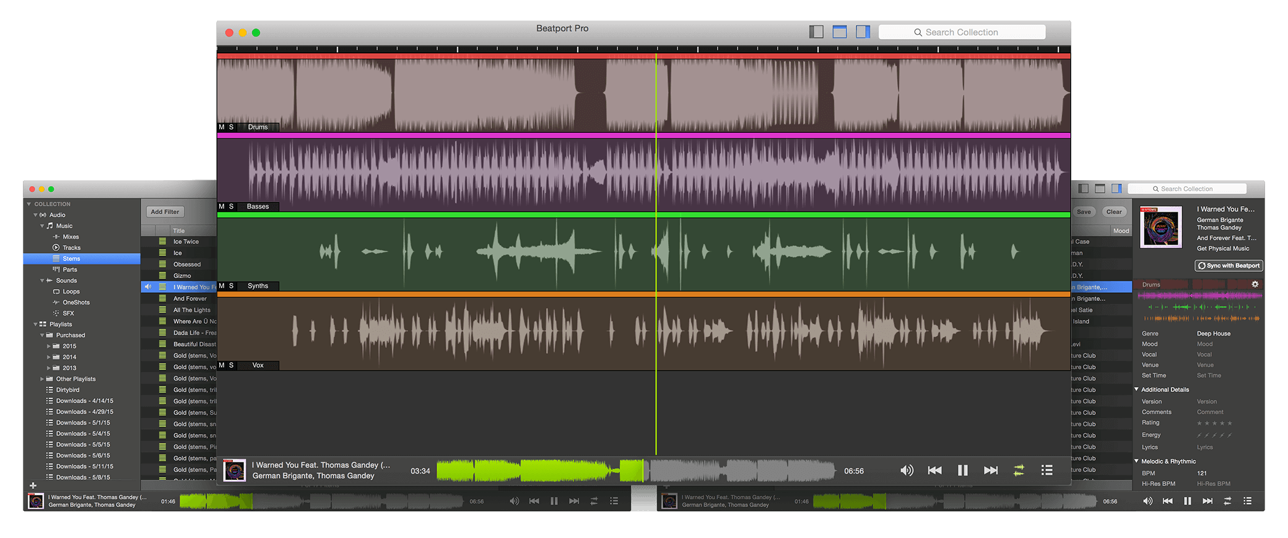Viewport: 1288px width, 538px height.
Task: Collapse the Melodic & Rhythmic section
Action: pos(1137,461)
